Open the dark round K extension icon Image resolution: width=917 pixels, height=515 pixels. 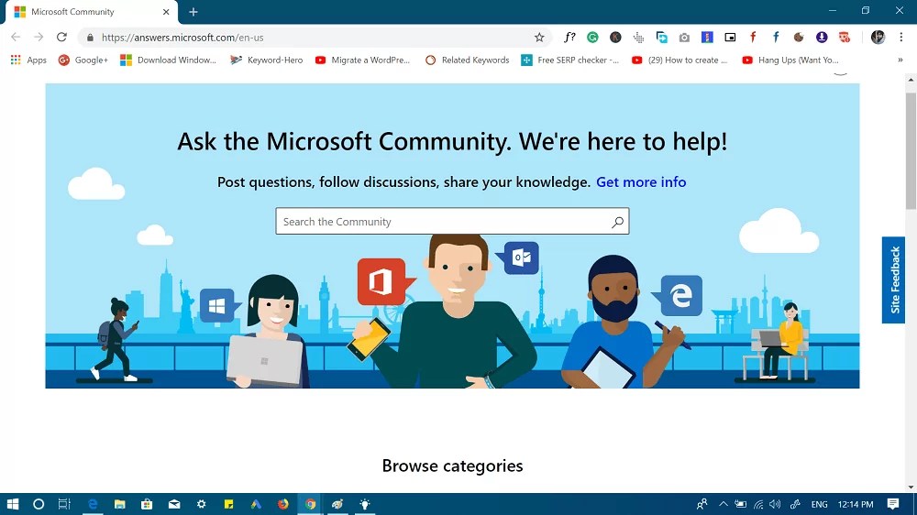tap(615, 38)
